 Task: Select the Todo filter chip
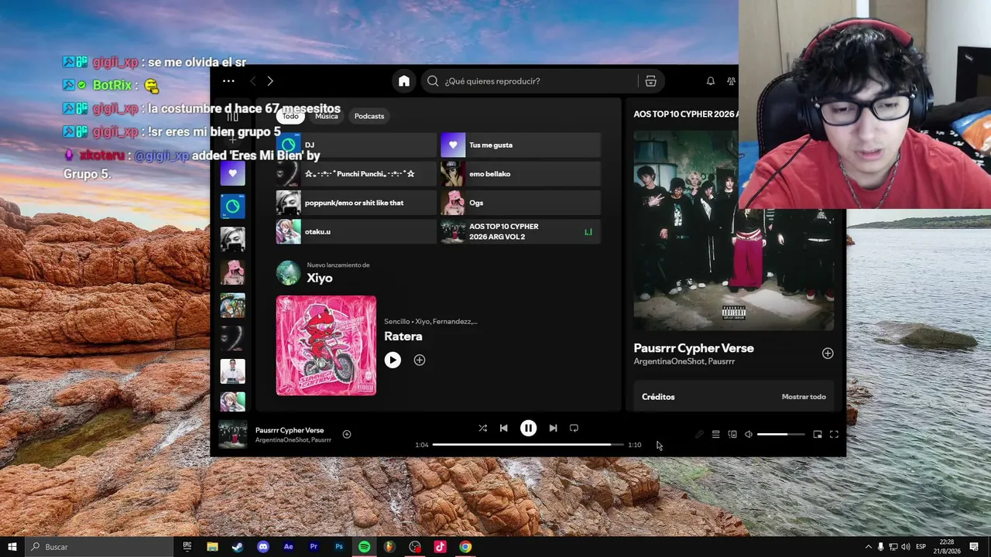(x=290, y=116)
